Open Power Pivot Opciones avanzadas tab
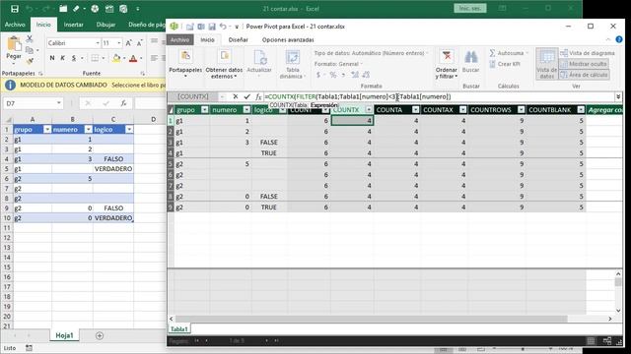 288,39
